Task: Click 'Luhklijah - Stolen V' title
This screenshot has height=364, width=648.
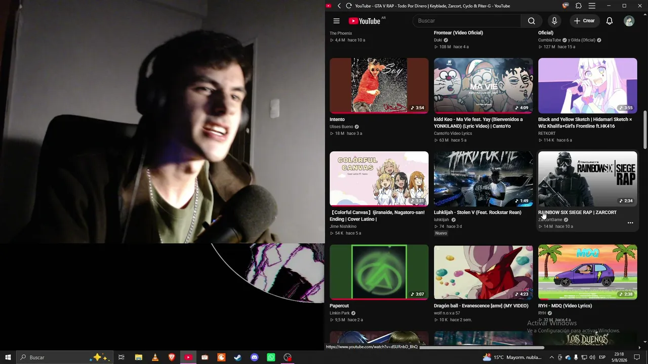Action: coord(477,212)
